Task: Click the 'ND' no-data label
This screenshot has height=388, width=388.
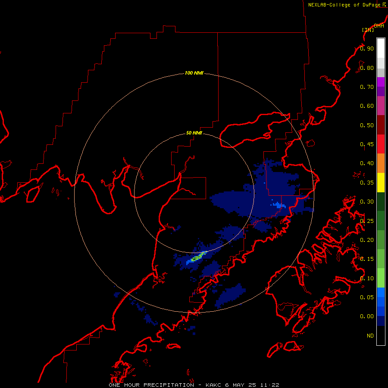Action: (370, 336)
